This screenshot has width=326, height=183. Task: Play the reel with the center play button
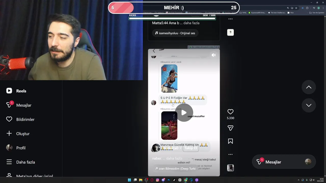(184, 113)
